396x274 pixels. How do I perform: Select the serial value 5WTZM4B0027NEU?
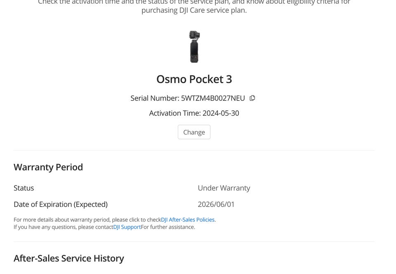click(x=213, y=98)
